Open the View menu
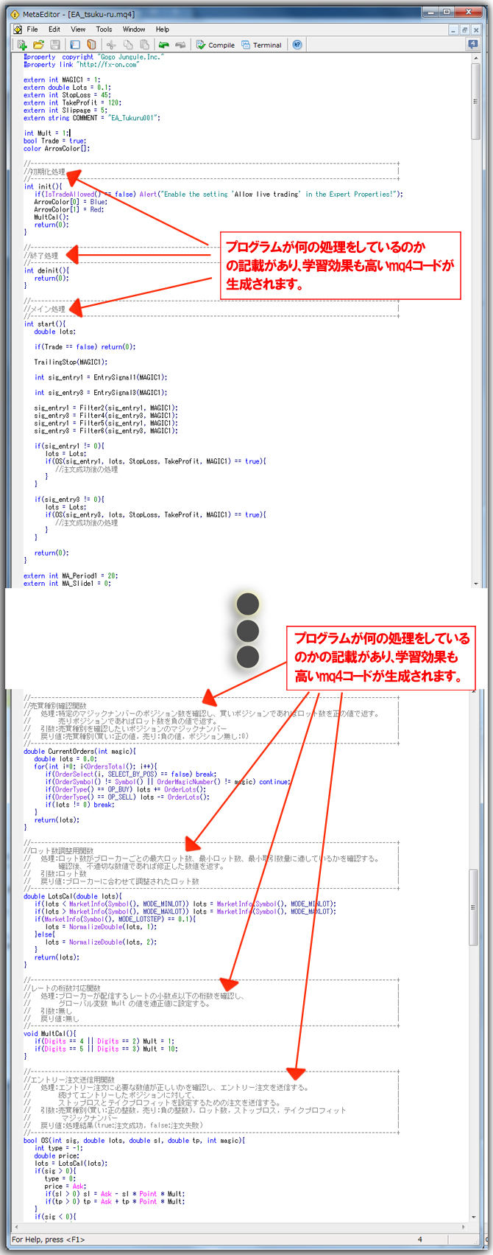The height and width of the screenshot is (1255, 493). [78, 29]
